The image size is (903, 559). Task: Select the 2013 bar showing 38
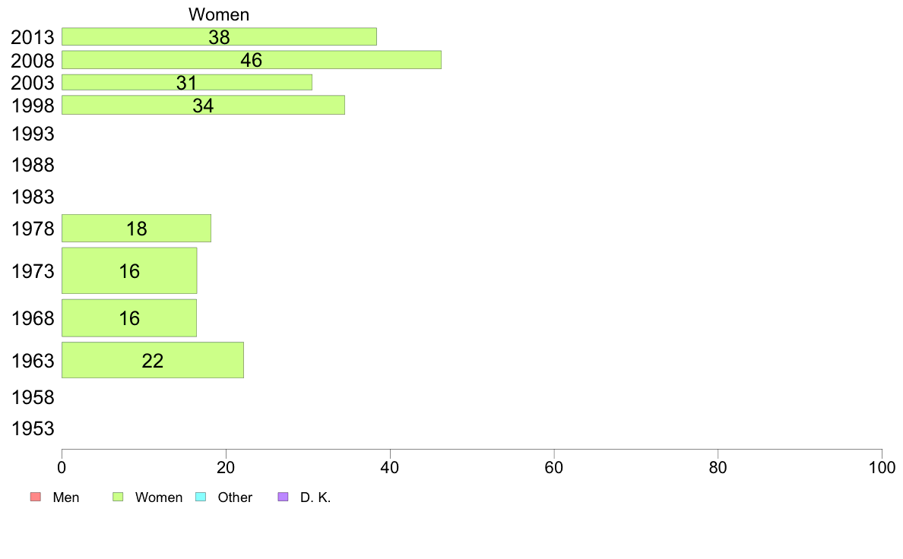coord(220,36)
